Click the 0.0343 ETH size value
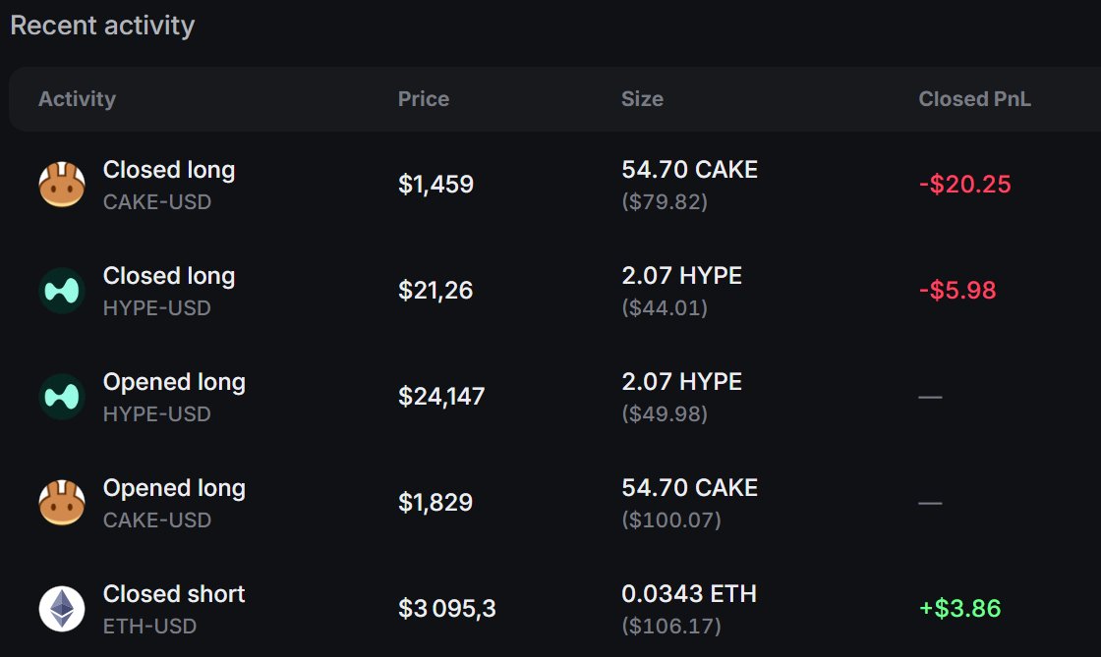Viewport: 1101px width, 657px height. click(689, 594)
